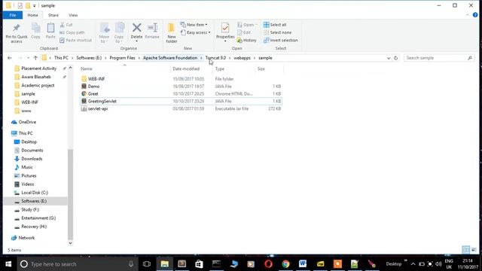Switch to the View ribbon tab

click(73, 15)
